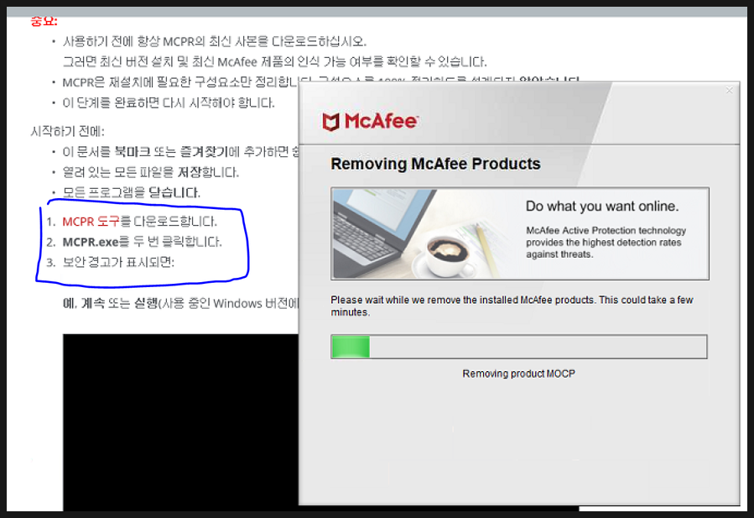Click the black embedded video area on page
The height and width of the screenshot is (518, 754).
tap(180, 421)
